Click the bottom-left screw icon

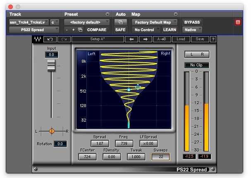[36, 169]
